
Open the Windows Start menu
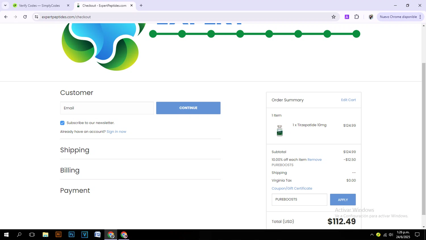6,235
